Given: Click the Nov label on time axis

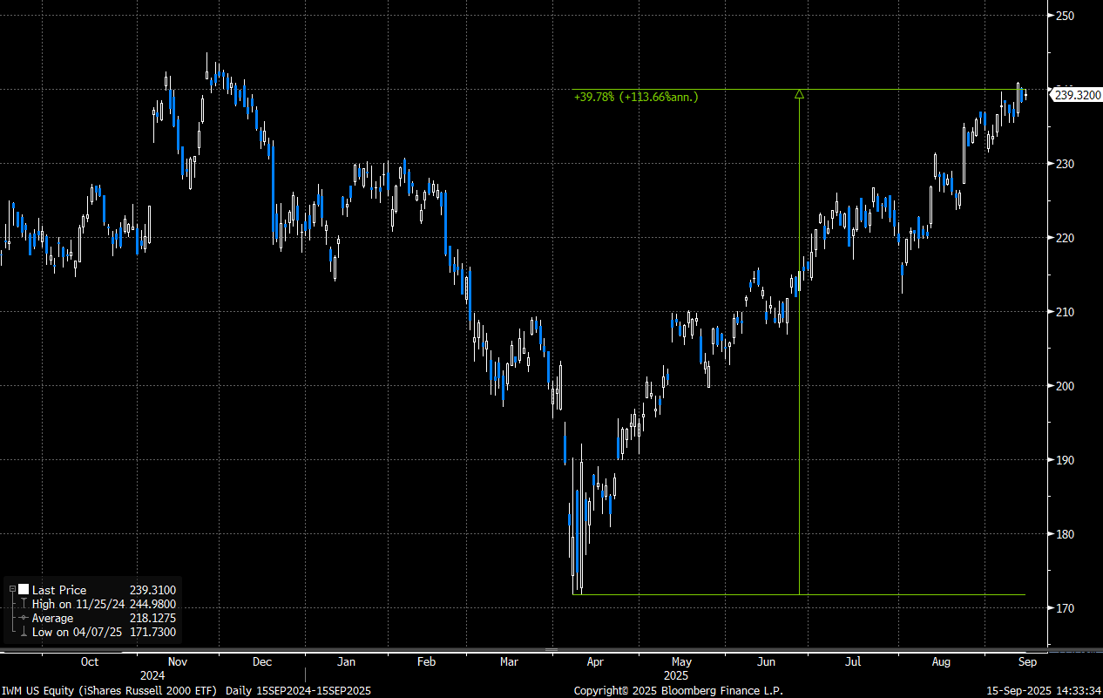Looking at the screenshot, I should 178,662.
